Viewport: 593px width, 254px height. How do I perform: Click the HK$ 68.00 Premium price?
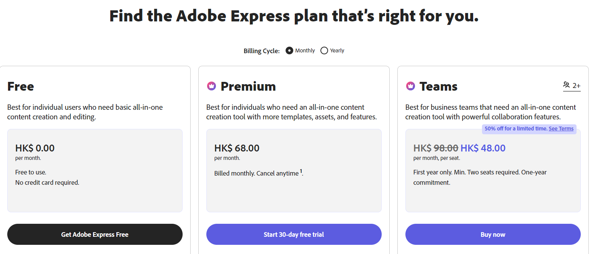pos(237,148)
